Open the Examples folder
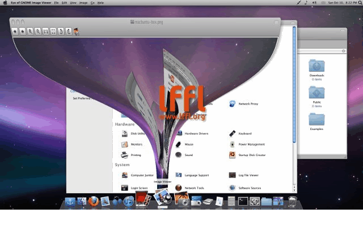The image size is (363, 226). point(316,120)
